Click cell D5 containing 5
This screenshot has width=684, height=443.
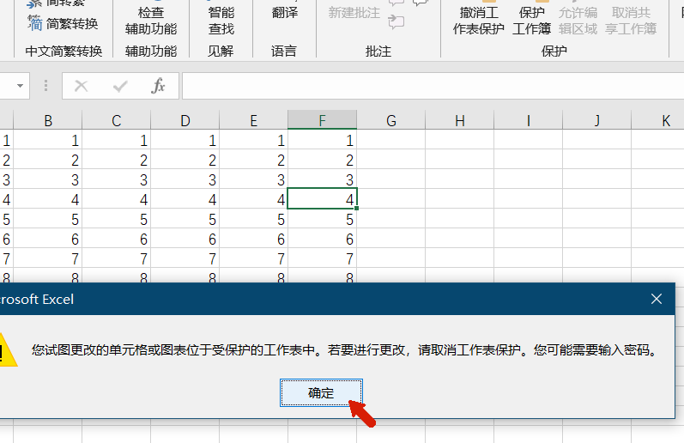185,219
